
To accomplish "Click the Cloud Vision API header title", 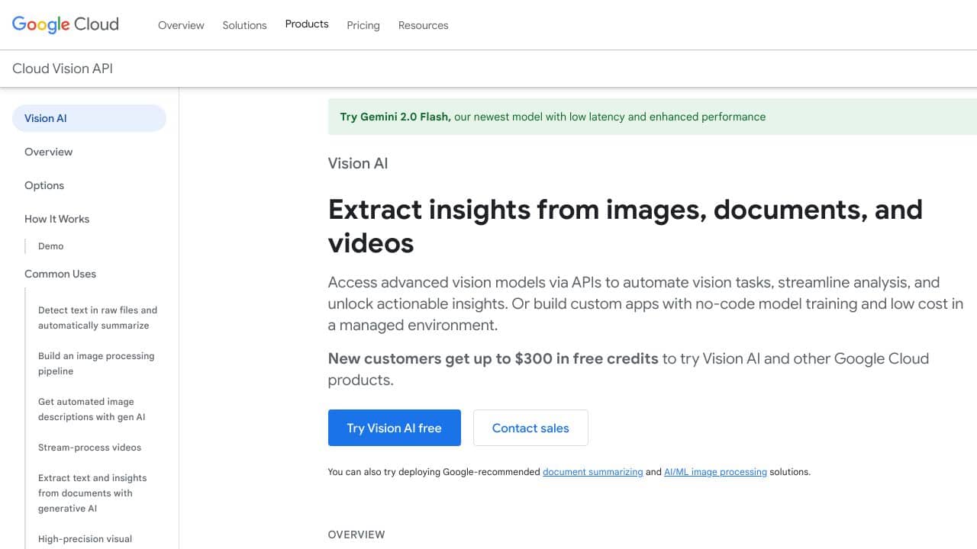I will (63, 69).
